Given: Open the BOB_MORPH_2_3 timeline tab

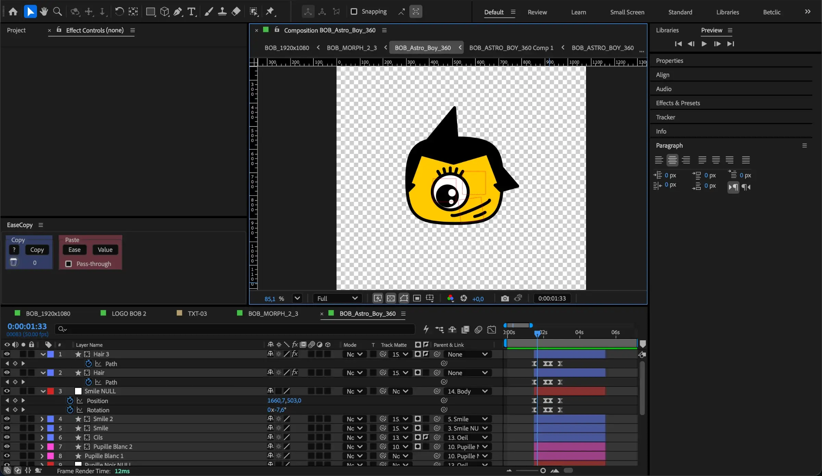Looking at the screenshot, I should pos(273,314).
